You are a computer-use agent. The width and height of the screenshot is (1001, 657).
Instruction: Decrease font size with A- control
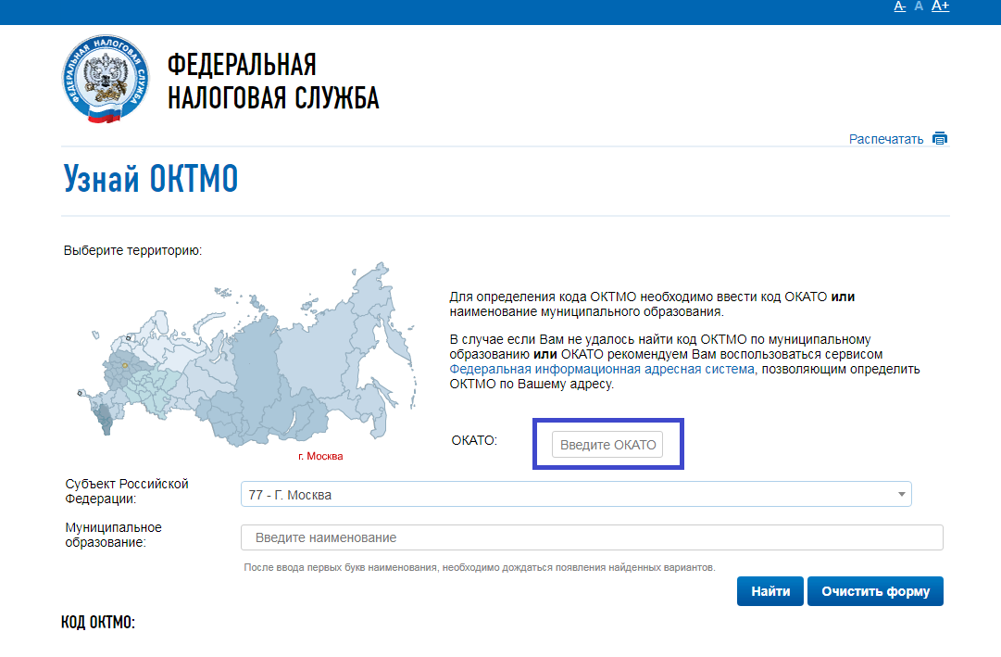coord(899,6)
